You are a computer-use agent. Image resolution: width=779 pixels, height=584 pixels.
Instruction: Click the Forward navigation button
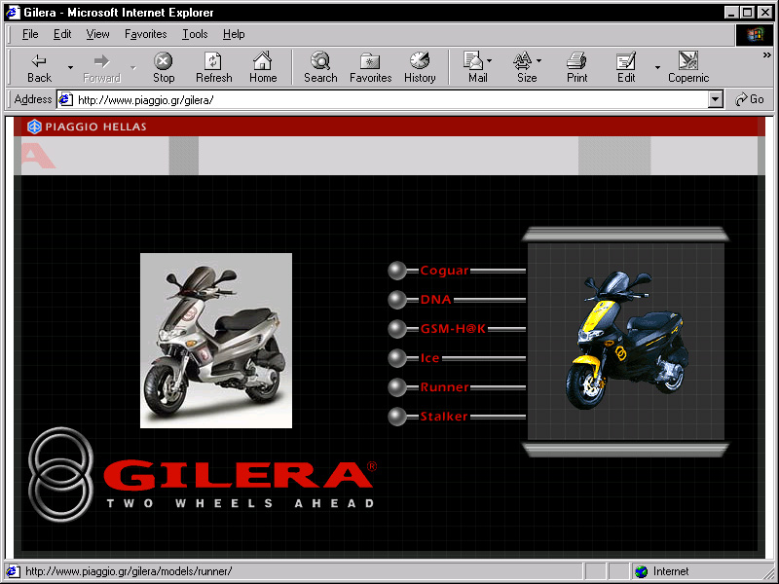point(102,67)
